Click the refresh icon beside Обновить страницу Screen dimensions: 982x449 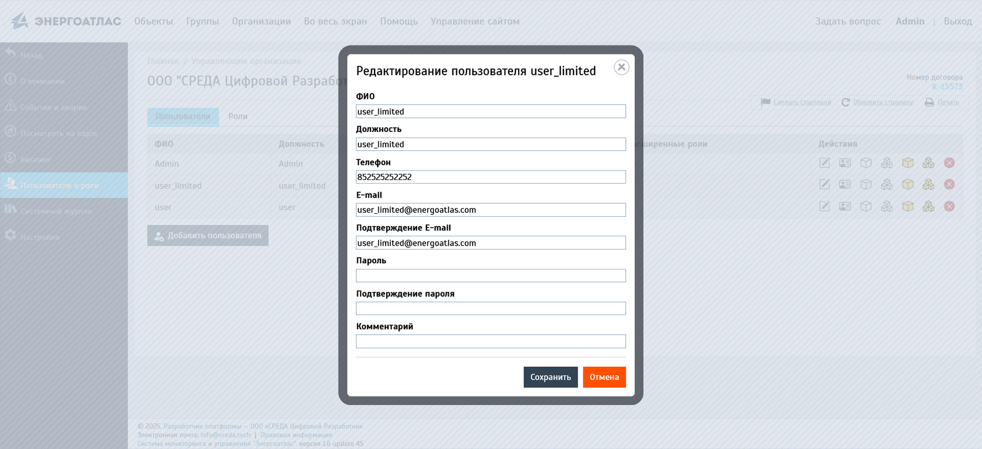click(x=845, y=102)
